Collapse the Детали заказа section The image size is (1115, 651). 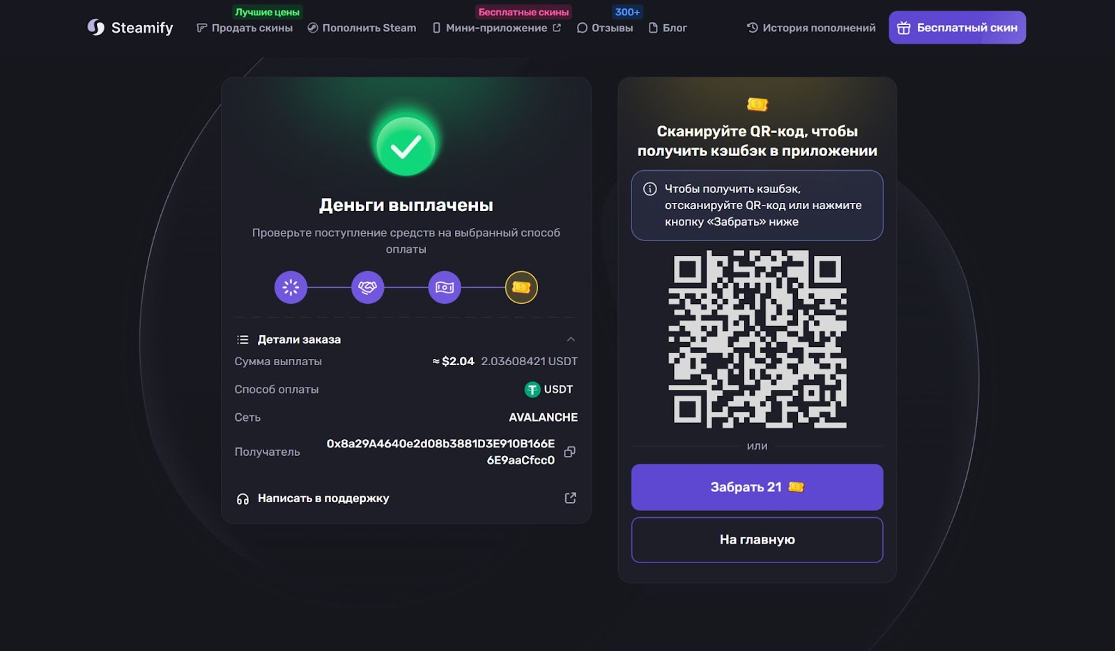571,339
